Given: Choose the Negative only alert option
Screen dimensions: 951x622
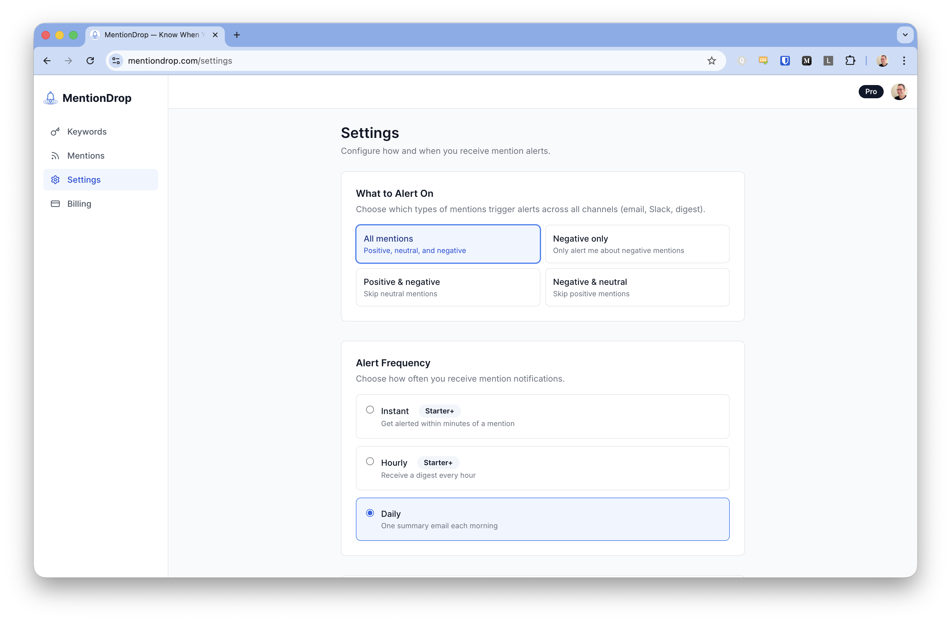Looking at the screenshot, I should coord(637,244).
